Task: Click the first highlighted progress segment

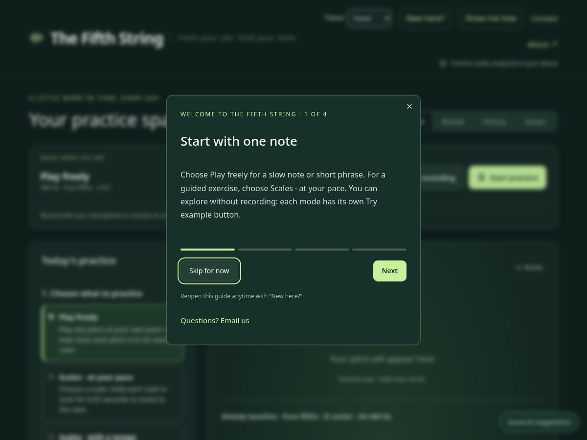Action: [x=207, y=249]
